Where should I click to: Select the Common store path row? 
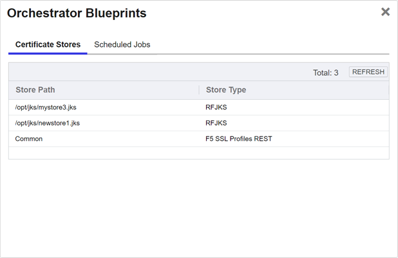pos(29,138)
